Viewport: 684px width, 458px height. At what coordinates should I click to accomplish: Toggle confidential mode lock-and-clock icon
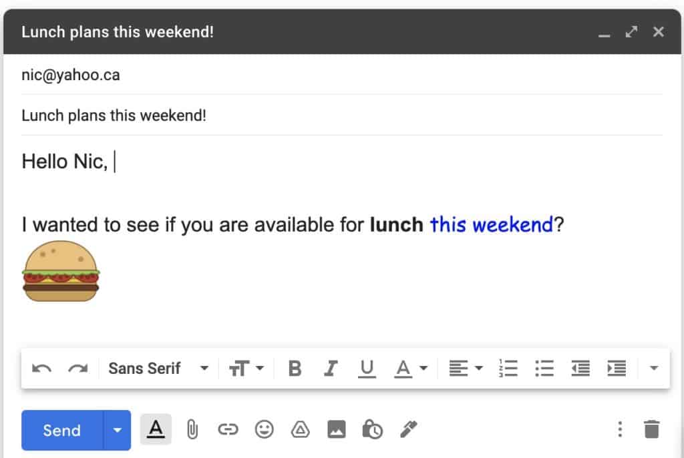point(372,430)
